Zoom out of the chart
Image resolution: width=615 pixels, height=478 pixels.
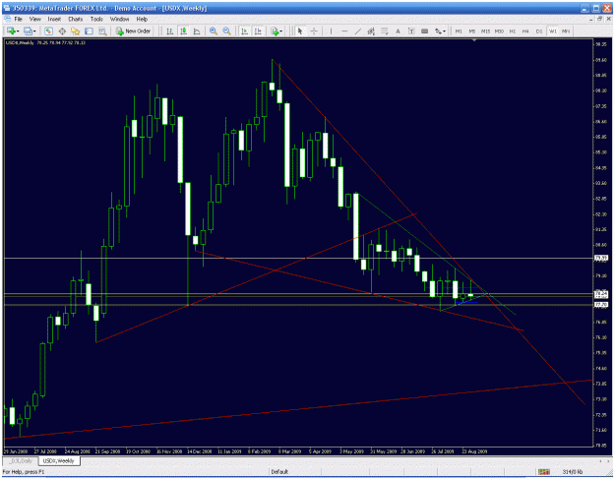(226, 30)
